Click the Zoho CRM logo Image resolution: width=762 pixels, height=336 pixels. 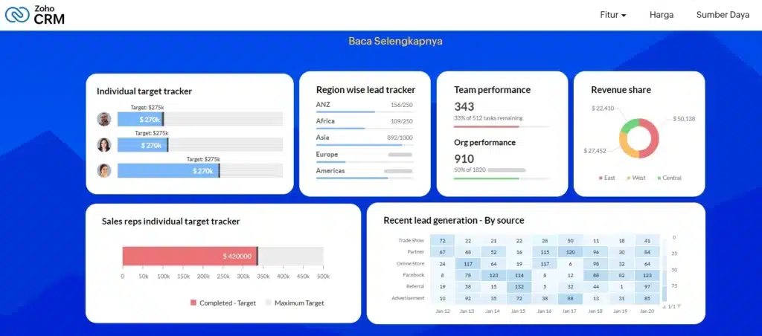point(34,15)
